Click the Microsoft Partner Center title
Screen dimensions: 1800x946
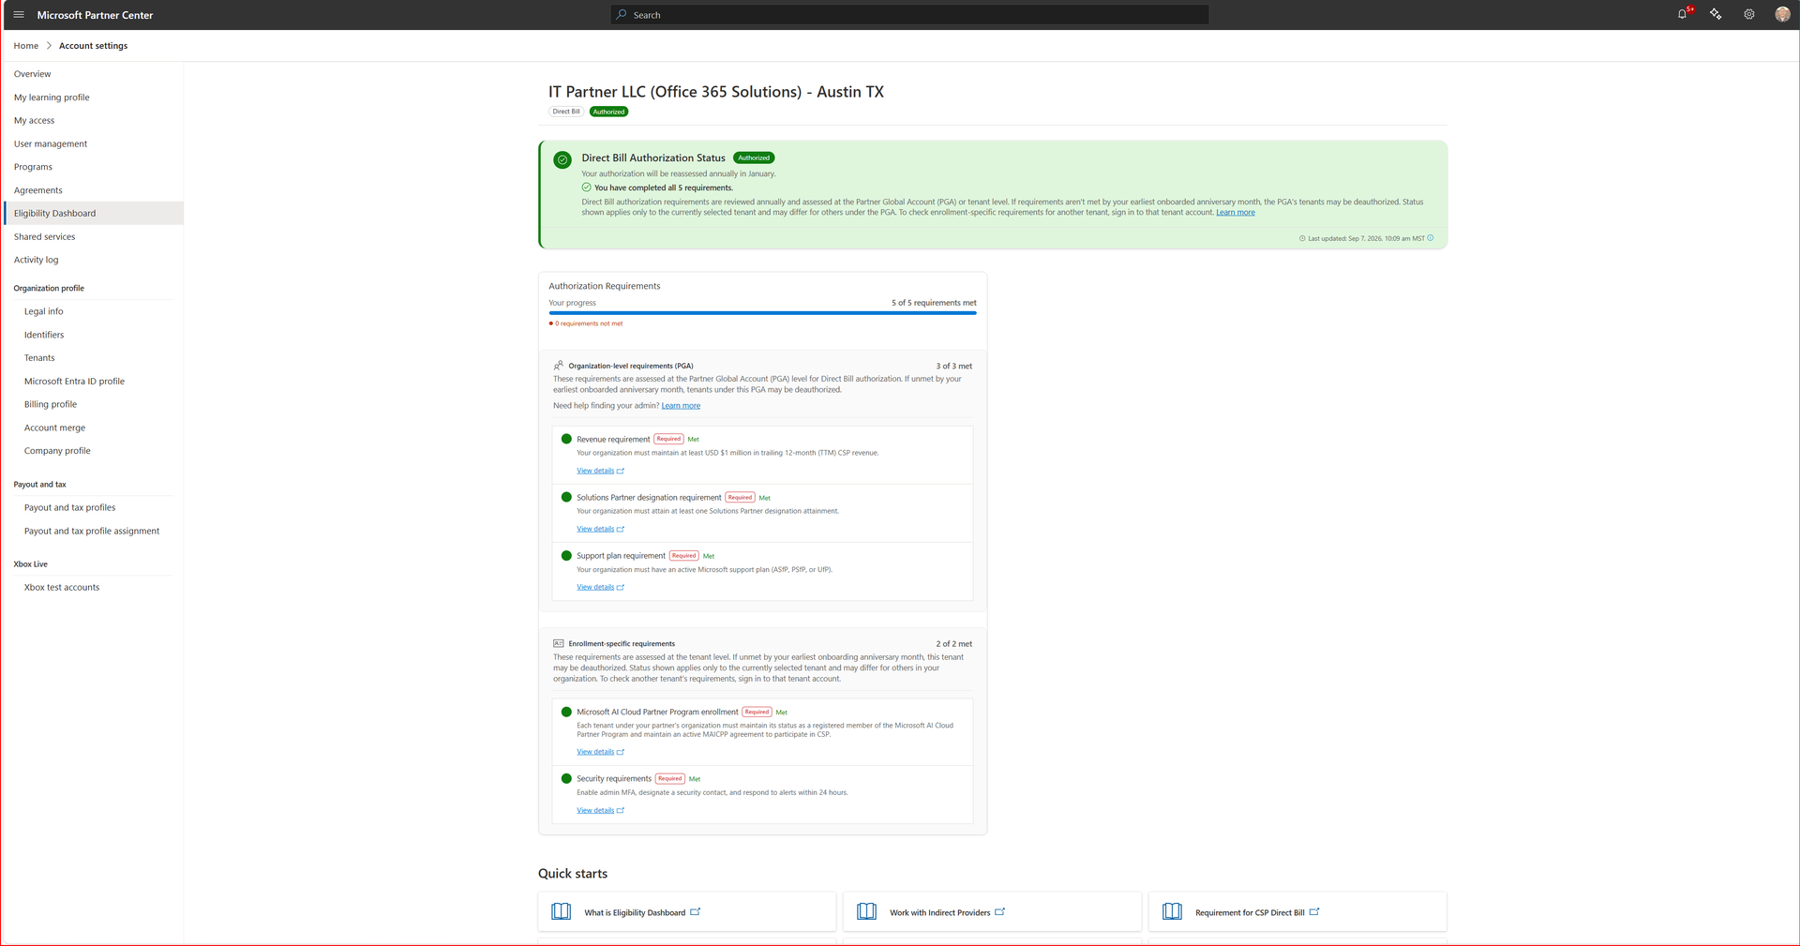pos(95,15)
